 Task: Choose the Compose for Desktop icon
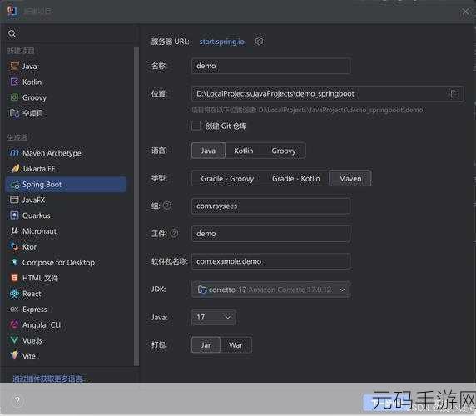[14, 262]
